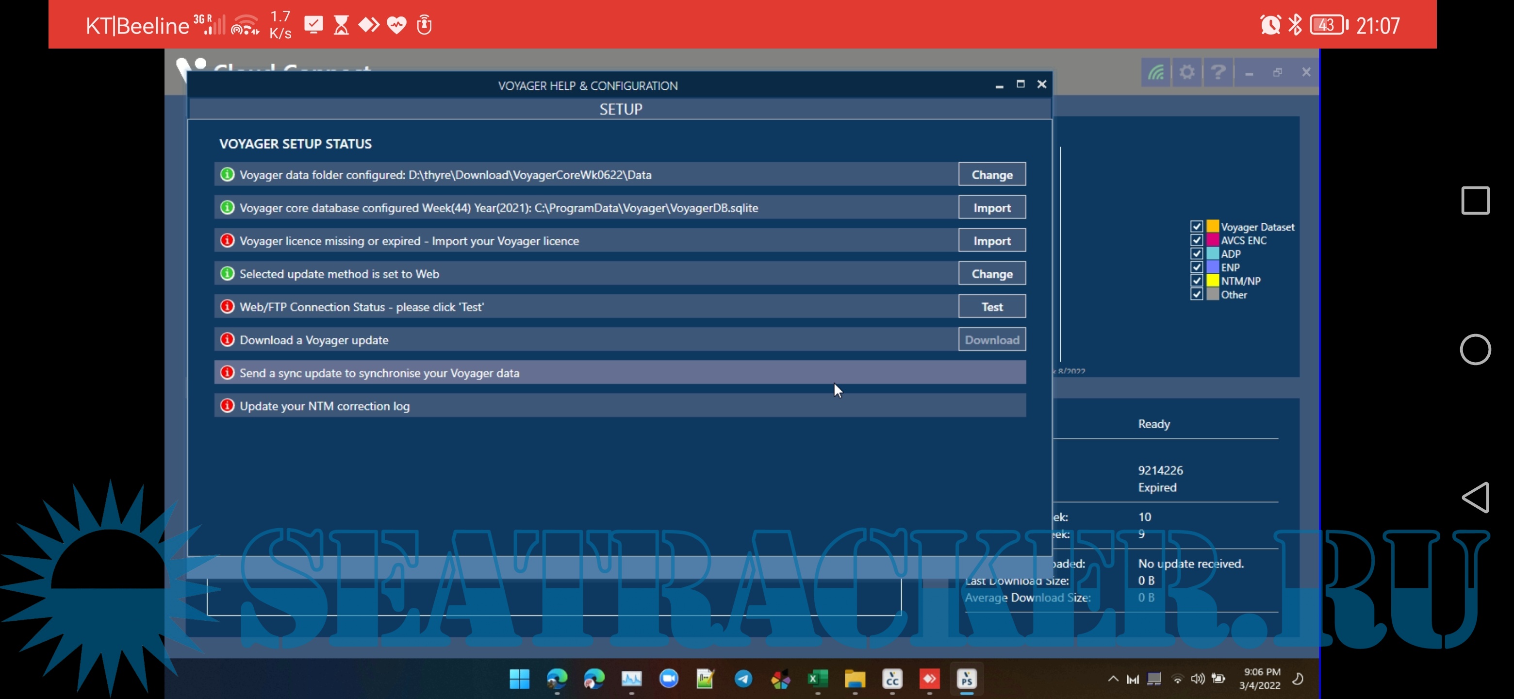The height and width of the screenshot is (699, 1514).
Task: Click the question mark help icon
Action: (1218, 73)
